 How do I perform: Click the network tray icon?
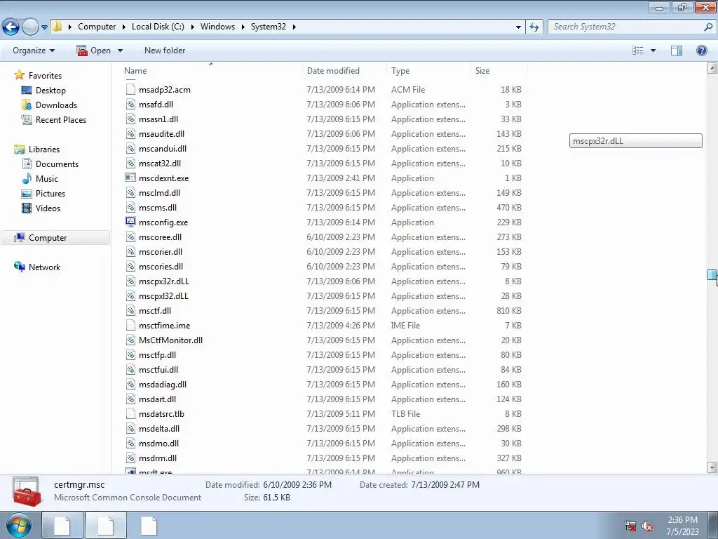pyautogui.click(x=630, y=526)
